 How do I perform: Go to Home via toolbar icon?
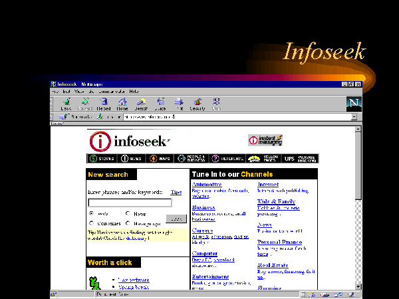[x=122, y=104]
